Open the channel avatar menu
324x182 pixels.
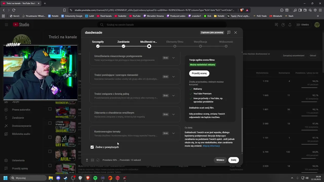(x=317, y=25)
